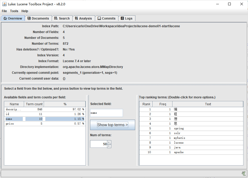Viewport: 248px width, 178px height.
Task: Select the Overview tab
Action: [13, 18]
